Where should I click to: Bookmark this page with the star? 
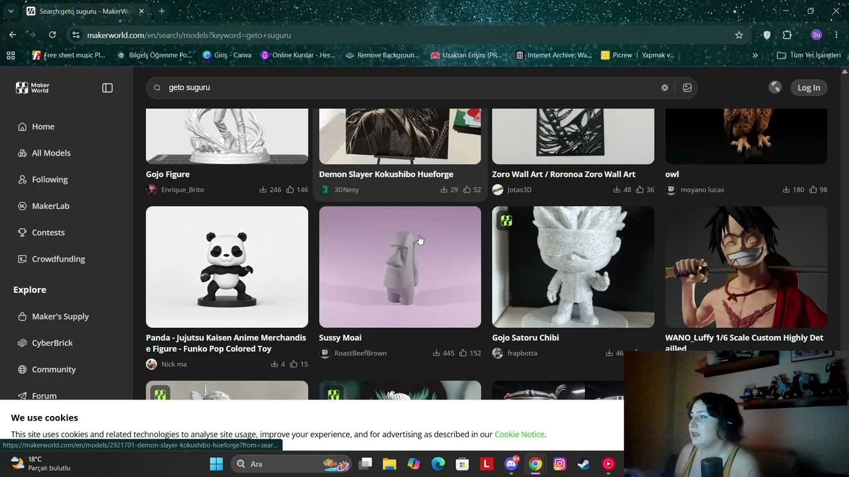(x=739, y=35)
